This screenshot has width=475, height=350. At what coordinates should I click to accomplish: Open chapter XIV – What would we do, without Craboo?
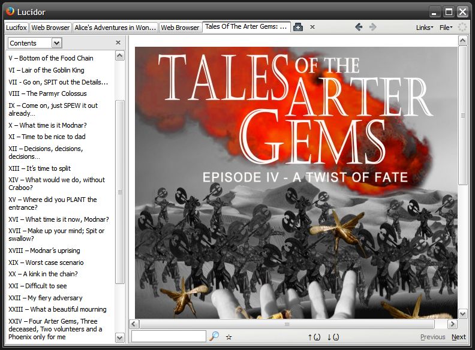(56, 183)
